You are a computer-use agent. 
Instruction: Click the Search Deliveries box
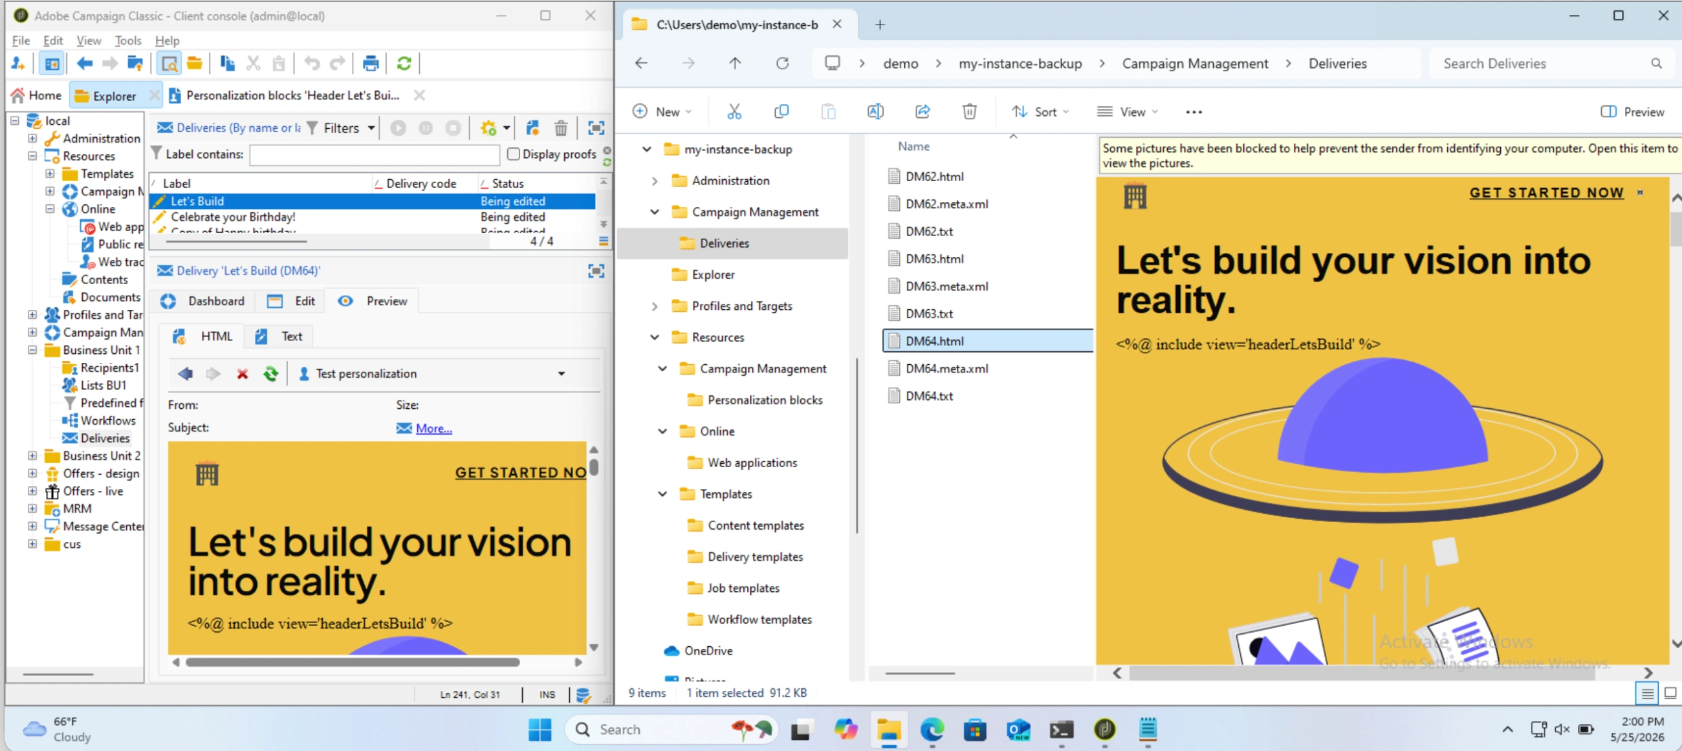1552,63
